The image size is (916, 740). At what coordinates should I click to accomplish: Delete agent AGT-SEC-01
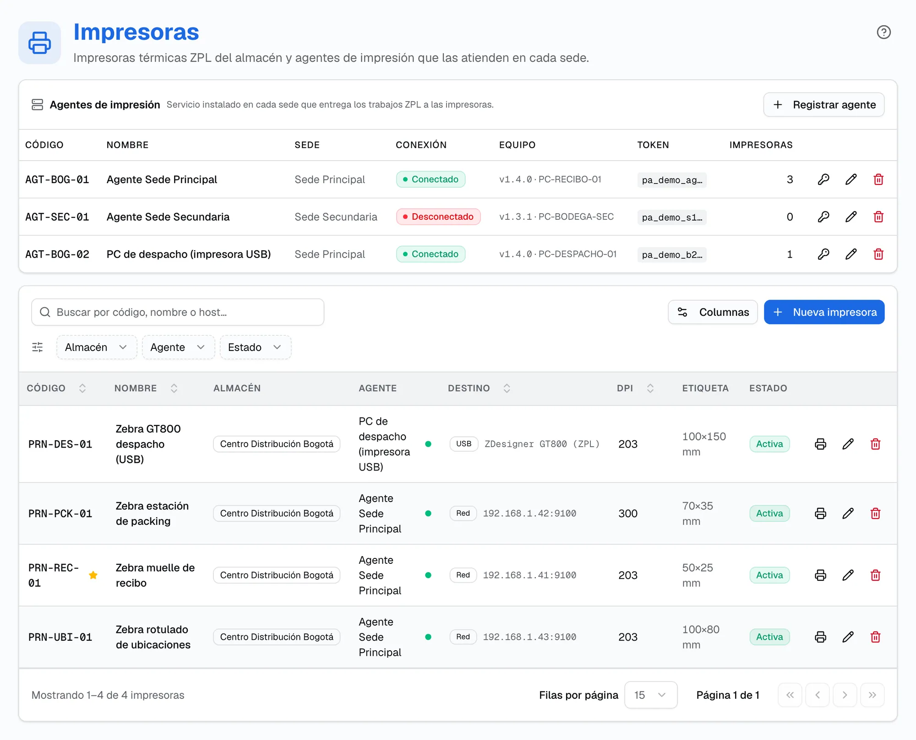(878, 217)
